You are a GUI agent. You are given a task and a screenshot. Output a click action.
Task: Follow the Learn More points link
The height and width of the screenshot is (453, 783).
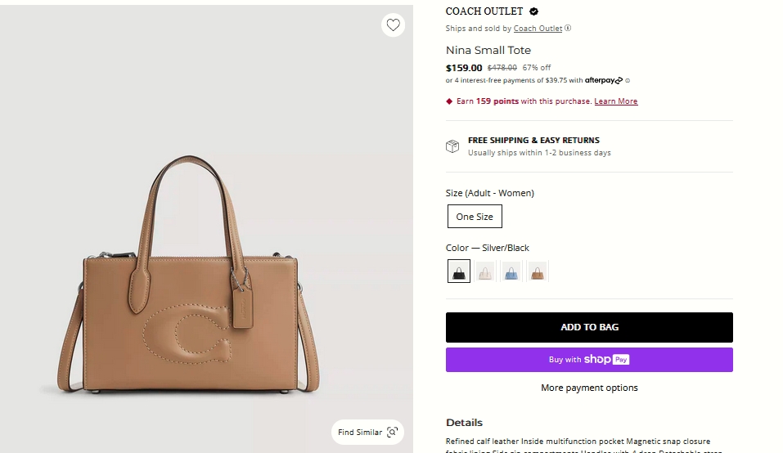coord(615,101)
